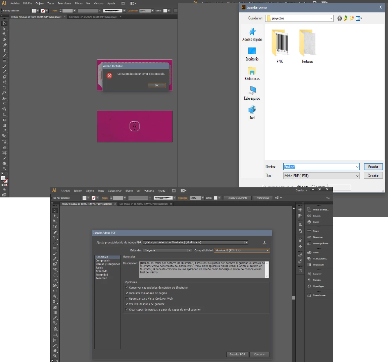Switch to Sin título-3 tab in the error-dialog window
Image resolution: width=388 pixels, height=362 pixels.
click(93, 17)
